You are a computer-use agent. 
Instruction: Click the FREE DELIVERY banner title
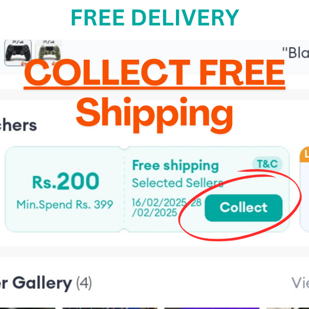154,18
